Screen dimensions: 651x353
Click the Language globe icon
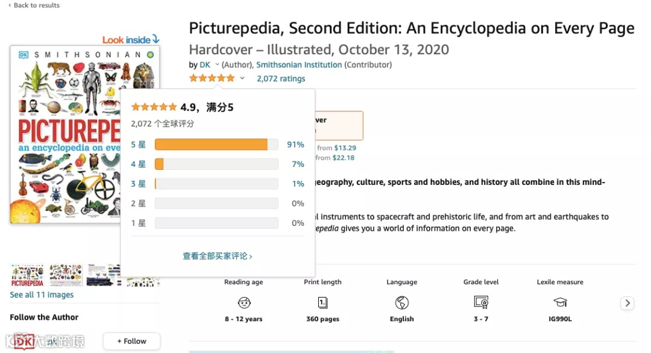pos(401,302)
